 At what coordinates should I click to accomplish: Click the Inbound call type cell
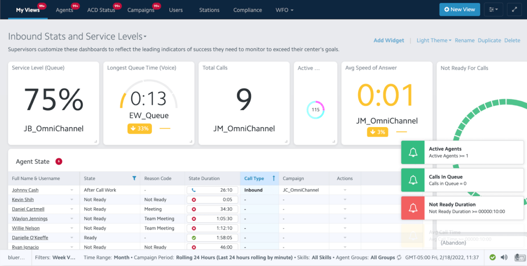pos(253,190)
